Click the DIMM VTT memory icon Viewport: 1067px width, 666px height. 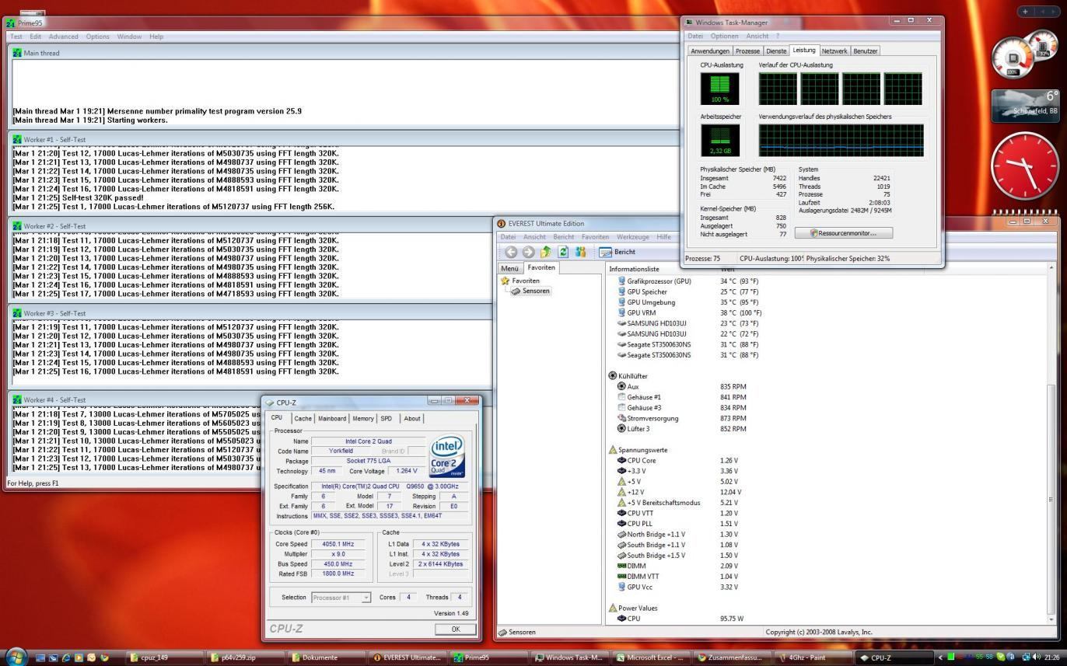coord(621,577)
